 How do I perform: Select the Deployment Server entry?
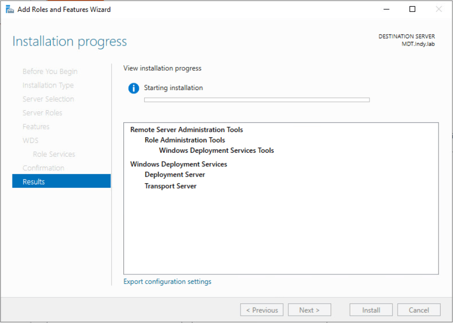175,175
